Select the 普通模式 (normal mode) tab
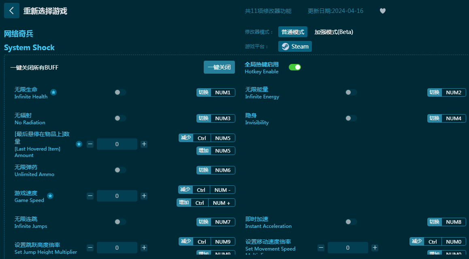The width and height of the screenshot is (469, 259). [x=293, y=32]
